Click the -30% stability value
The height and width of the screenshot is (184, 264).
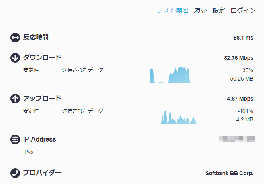pos(247,70)
